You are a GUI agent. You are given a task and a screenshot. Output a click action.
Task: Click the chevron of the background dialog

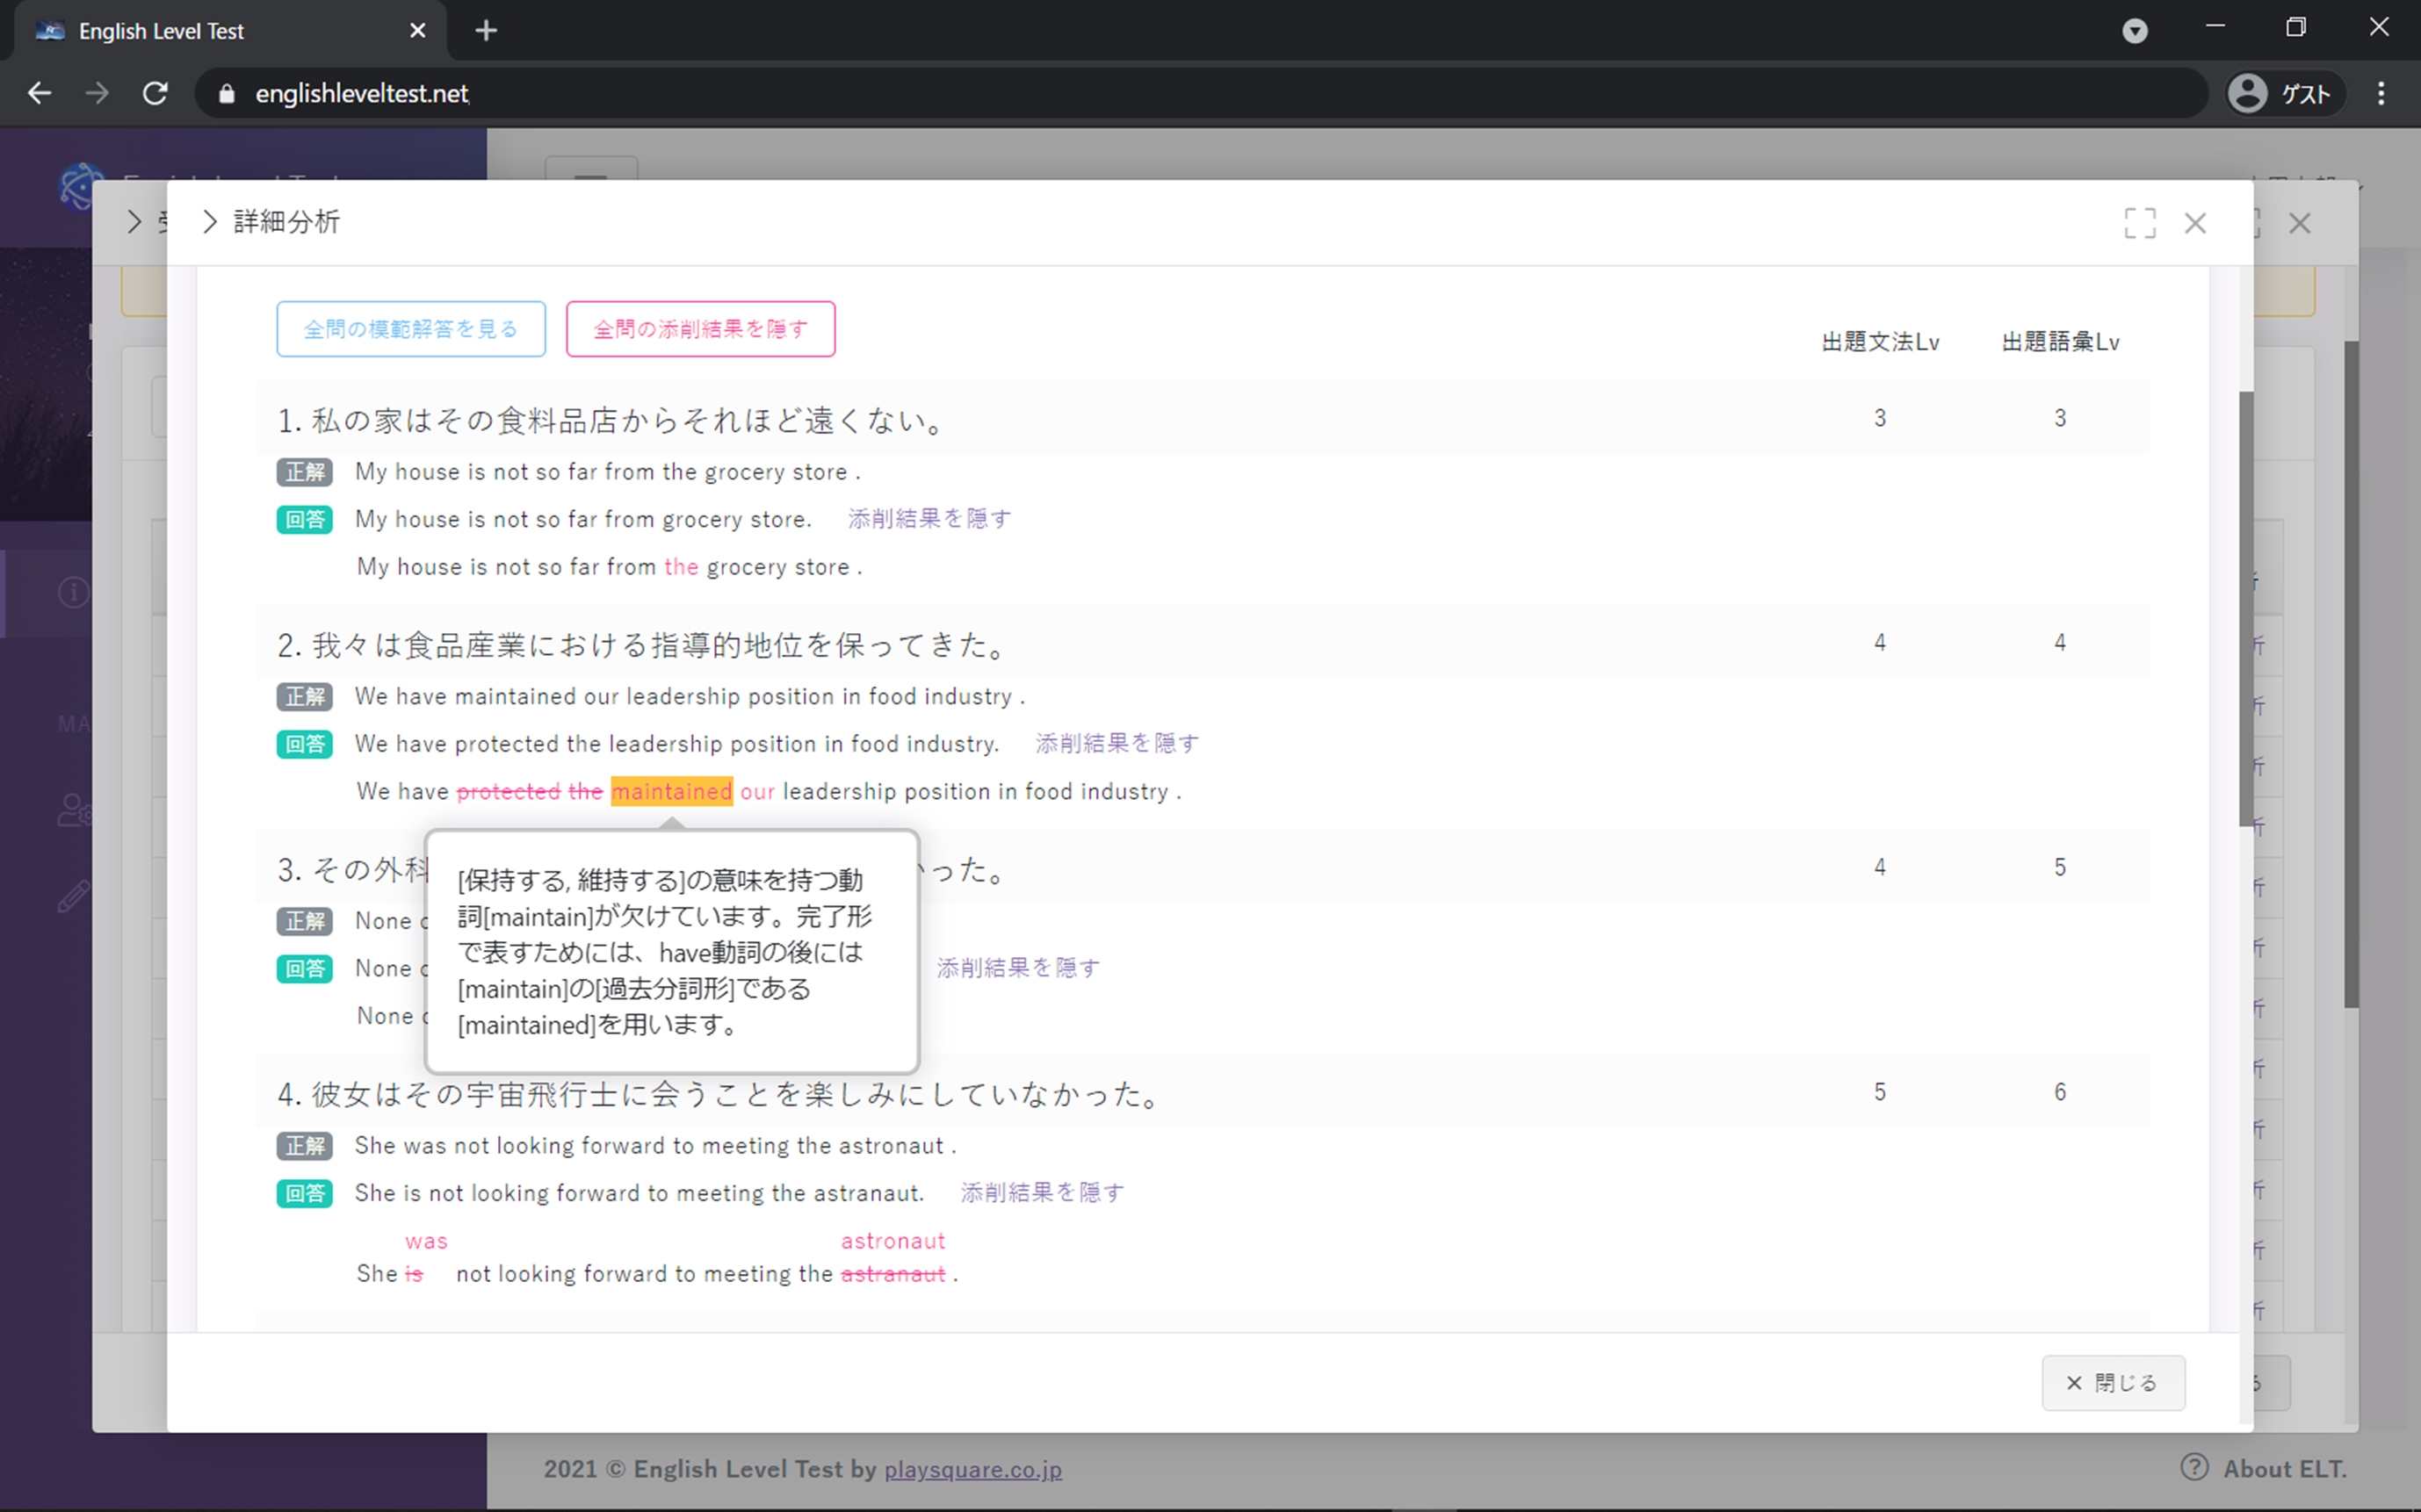134,222
